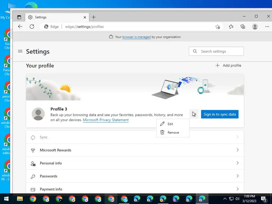272x204 pixels.
Task: Expand the Sync row chevron
Action: [237, 137]
